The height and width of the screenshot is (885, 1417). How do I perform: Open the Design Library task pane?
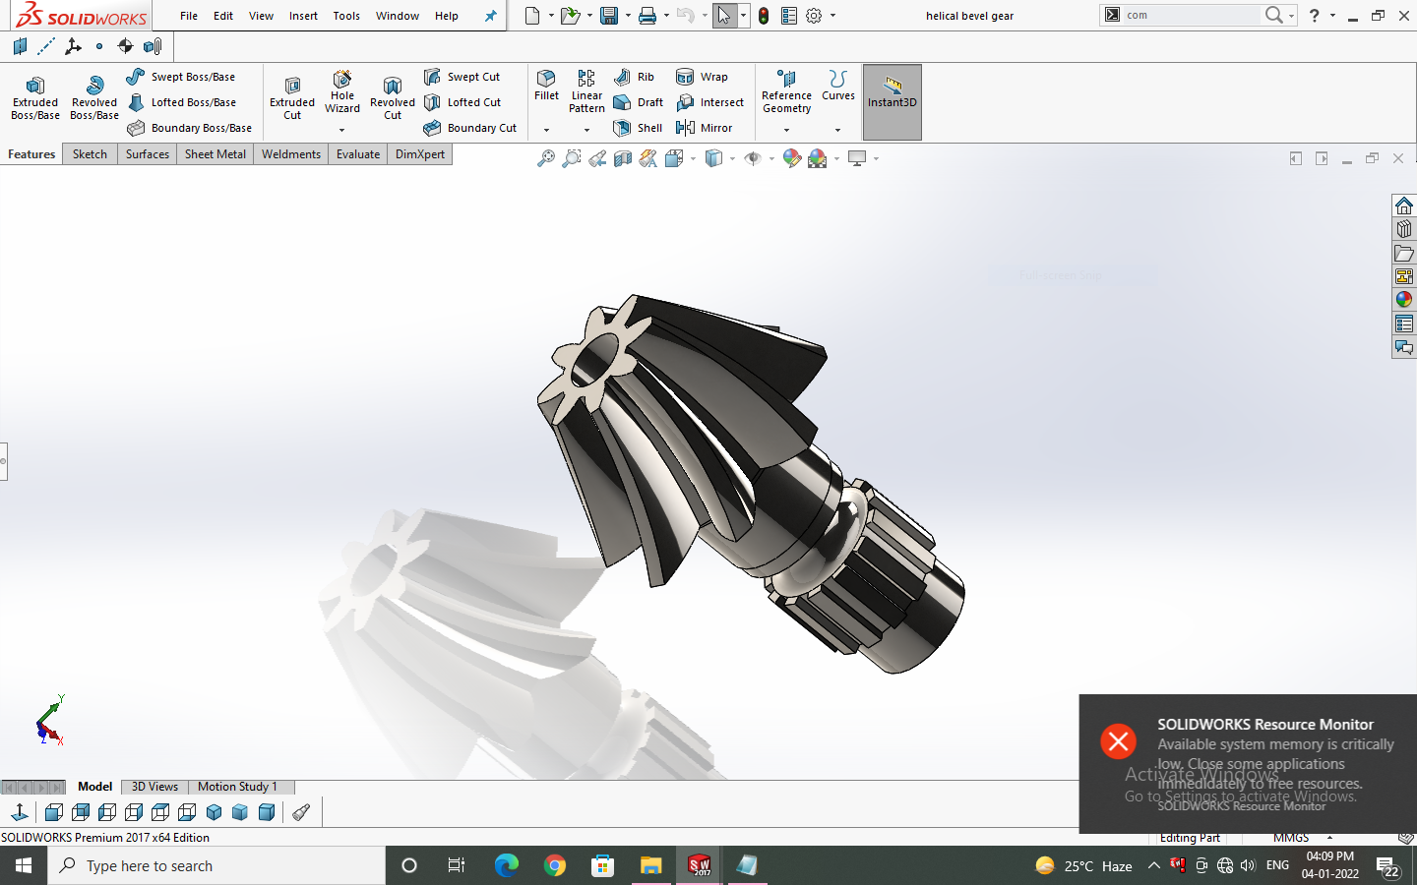[1404, 229]
